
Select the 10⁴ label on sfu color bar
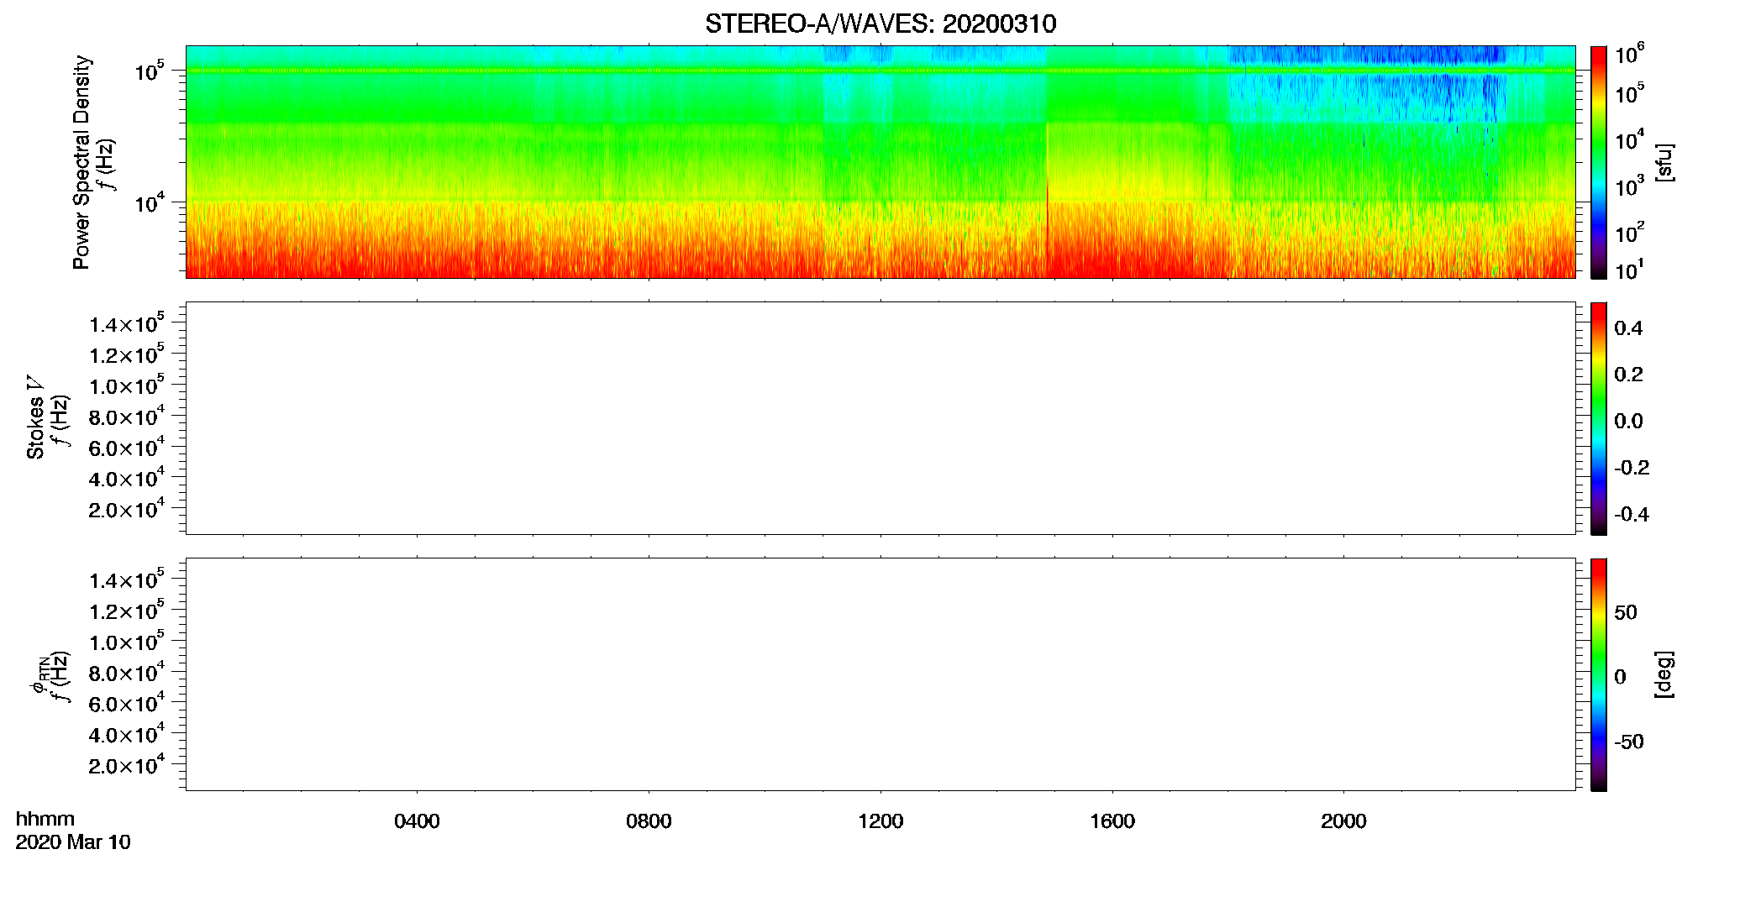click(1630, 139)
